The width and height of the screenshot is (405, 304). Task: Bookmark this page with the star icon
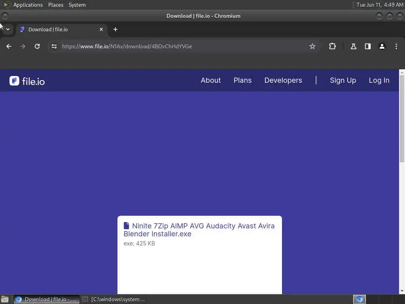[x=312, y=46]
